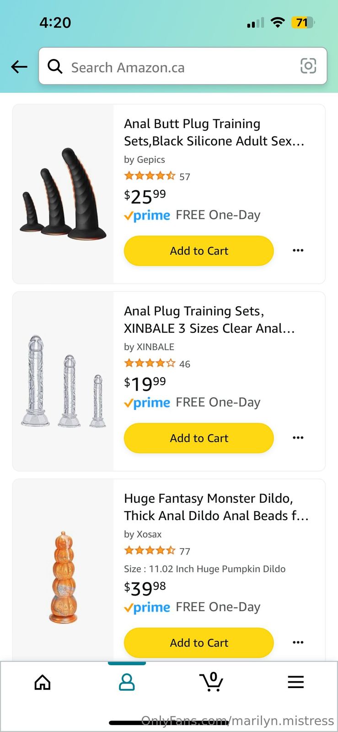Viewport: 338px width, 732px height.
Task: Go to the Home tab icon
Action: point(43,682)
